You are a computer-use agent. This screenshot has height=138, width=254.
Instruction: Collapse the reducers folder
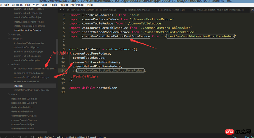pyautogui.click(x=9, y=64)
